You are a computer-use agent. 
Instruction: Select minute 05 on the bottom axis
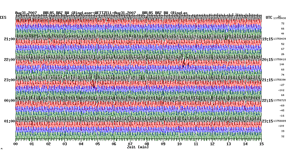tap(97, 144)
